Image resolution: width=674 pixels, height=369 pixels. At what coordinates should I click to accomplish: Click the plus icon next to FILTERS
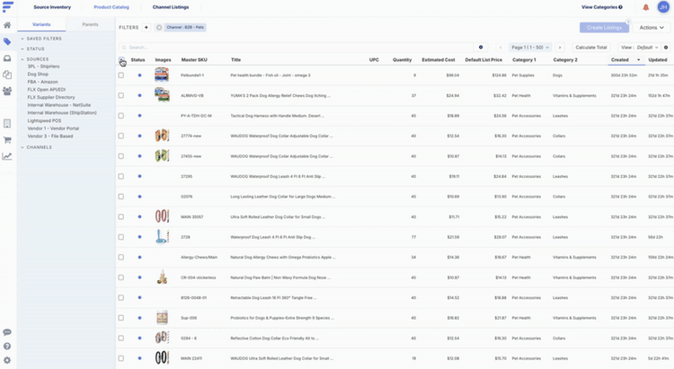pos(146,28)
